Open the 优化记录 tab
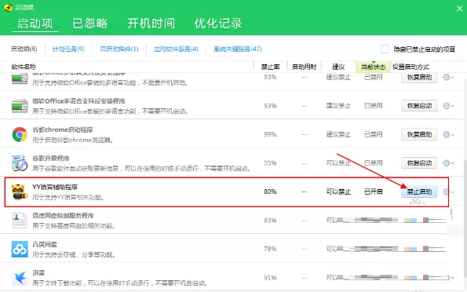 coord(218,24)
